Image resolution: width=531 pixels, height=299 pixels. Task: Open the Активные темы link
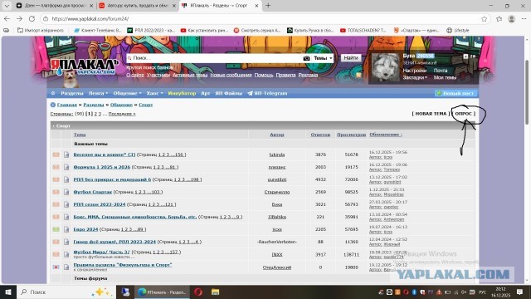click(x=190, y=75)
